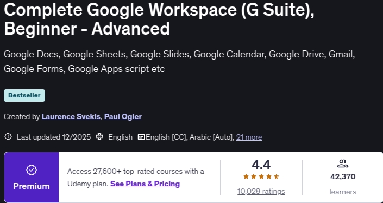The image size is (383, 203).
Task: Open Paul Ogier instructor profile link
Action: click(x=123, y=117)
